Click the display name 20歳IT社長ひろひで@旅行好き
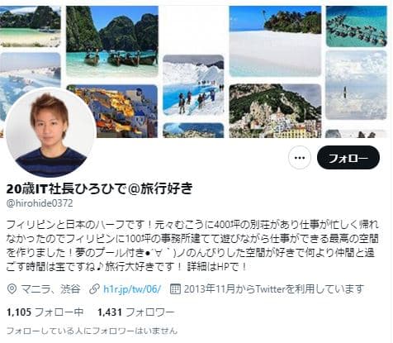The height and width of the screenshot is (343, 393). (x=99, y=188)
